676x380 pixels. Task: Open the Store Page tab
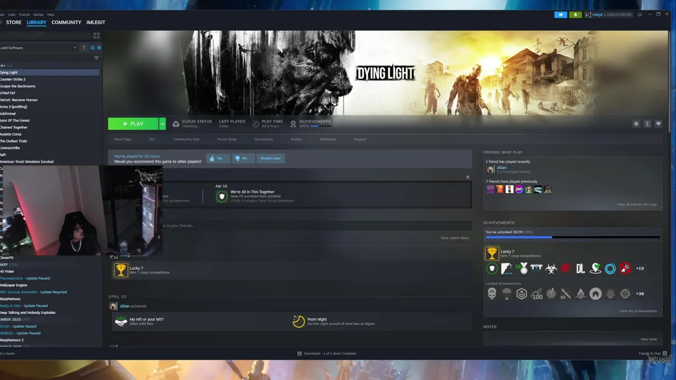(x=123, y=139)
